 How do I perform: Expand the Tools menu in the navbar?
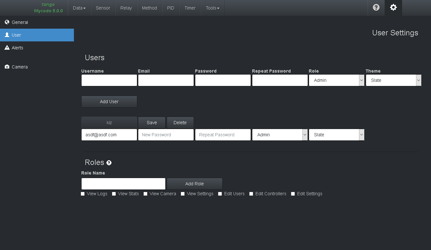[212, 8]
